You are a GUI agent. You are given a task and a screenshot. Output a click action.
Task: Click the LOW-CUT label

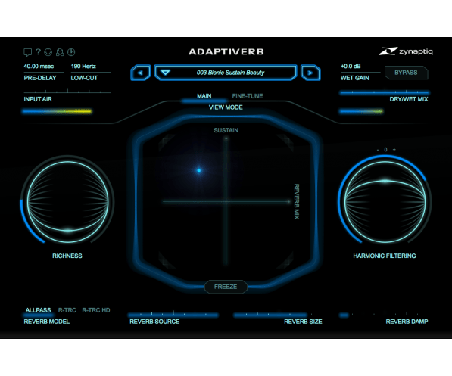click(x=84, y=78)
